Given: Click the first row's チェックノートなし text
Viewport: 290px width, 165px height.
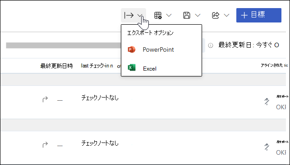Looking at the screenshot, I should click(x=100, y=98).
